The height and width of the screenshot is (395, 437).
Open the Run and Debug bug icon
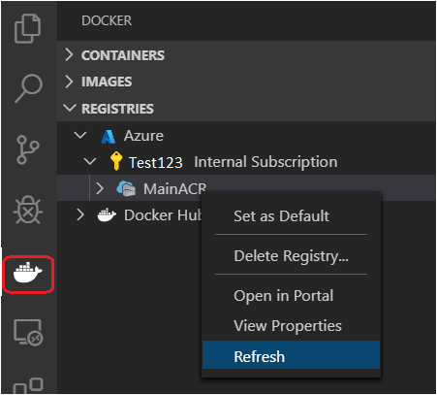point(28,210)
